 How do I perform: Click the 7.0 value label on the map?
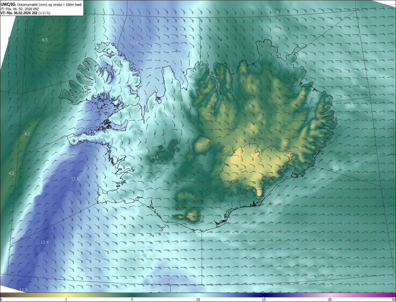tap(348, 50)
